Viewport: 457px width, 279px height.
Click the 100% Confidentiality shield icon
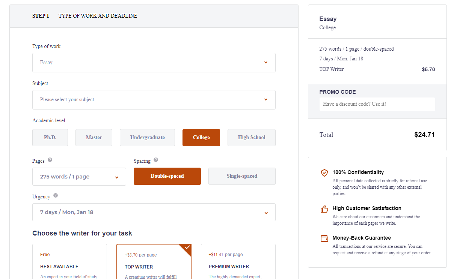[x=324, y=173]
